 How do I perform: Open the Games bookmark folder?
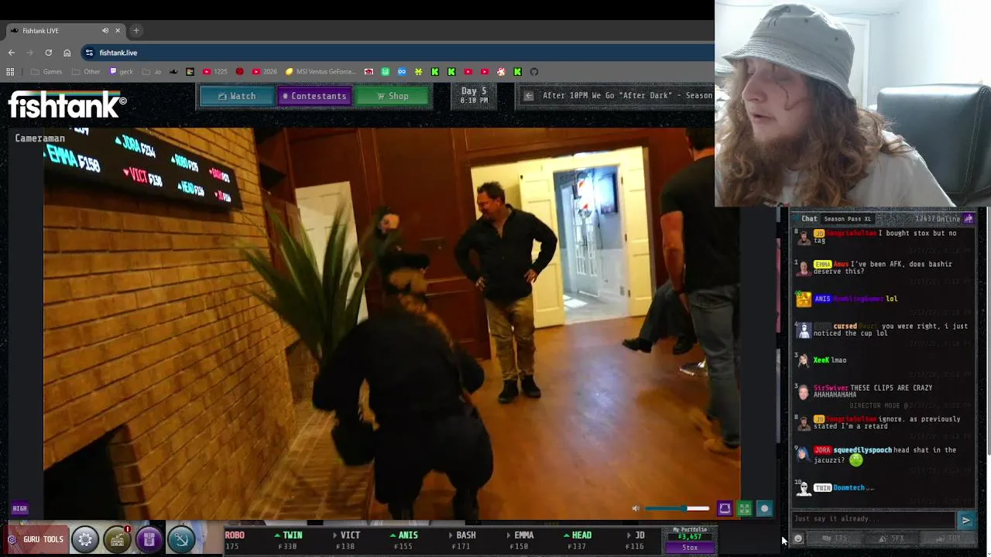(x=46, y=72)
